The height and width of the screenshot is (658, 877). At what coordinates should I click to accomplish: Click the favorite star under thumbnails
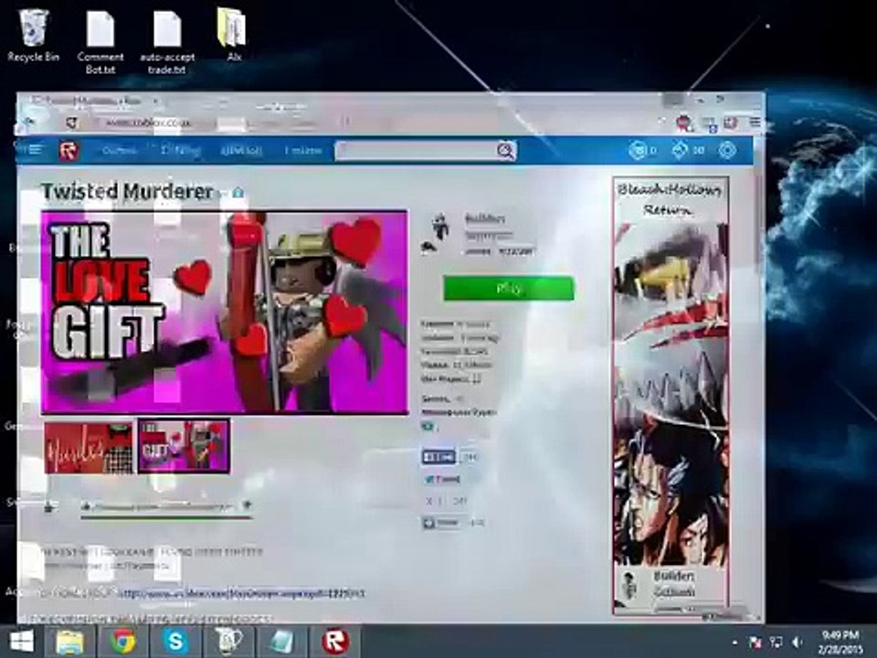pyautogui.click(x=49, y=507)
